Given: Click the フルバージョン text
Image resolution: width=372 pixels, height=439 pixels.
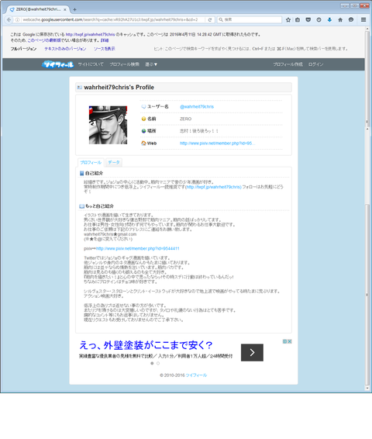Looking at the screenshot, I should (x=23, y=49).
